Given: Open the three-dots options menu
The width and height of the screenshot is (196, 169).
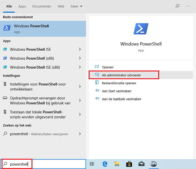Looking at the screenshot, I should (188, 6).
